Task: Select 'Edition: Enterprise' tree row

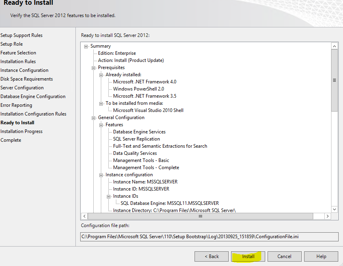Action: [x=117, y=53]
